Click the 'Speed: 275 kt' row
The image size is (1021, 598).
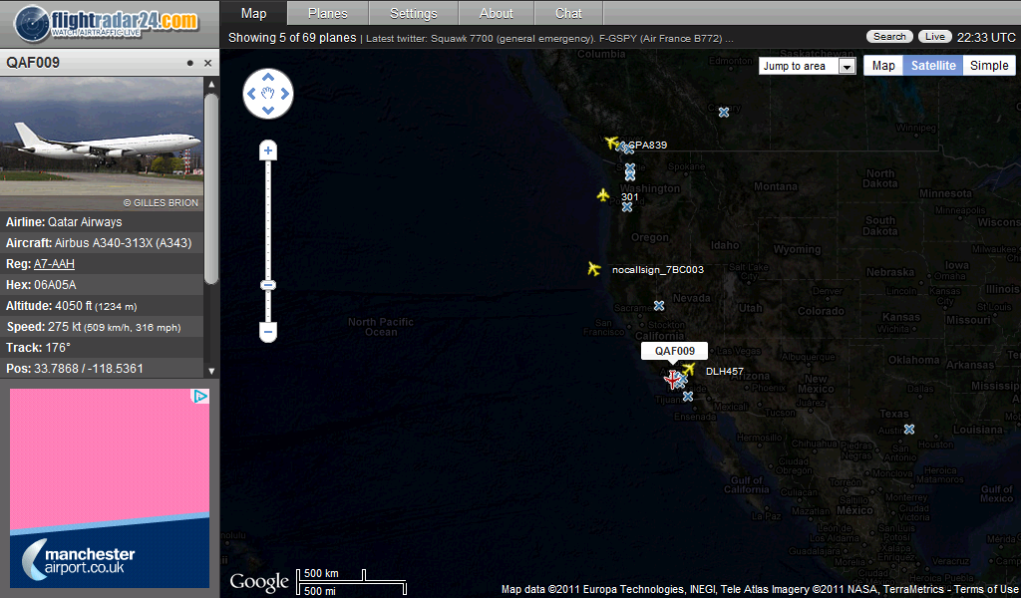coord(102,327)
